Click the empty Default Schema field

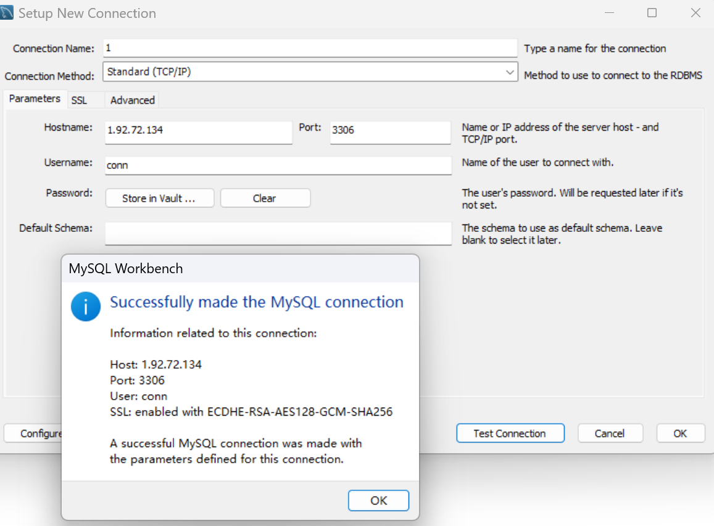point(278,234)
